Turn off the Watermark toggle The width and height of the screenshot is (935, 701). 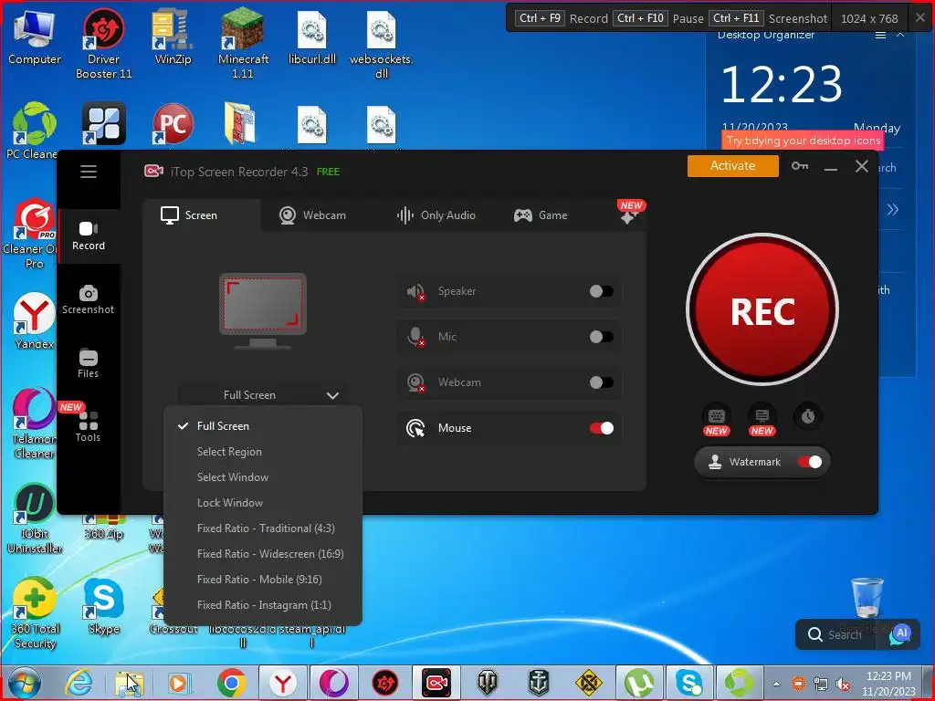[810, 462]
